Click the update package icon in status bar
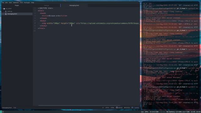This screenshot has width=201, height=113. tap(135, 108)
